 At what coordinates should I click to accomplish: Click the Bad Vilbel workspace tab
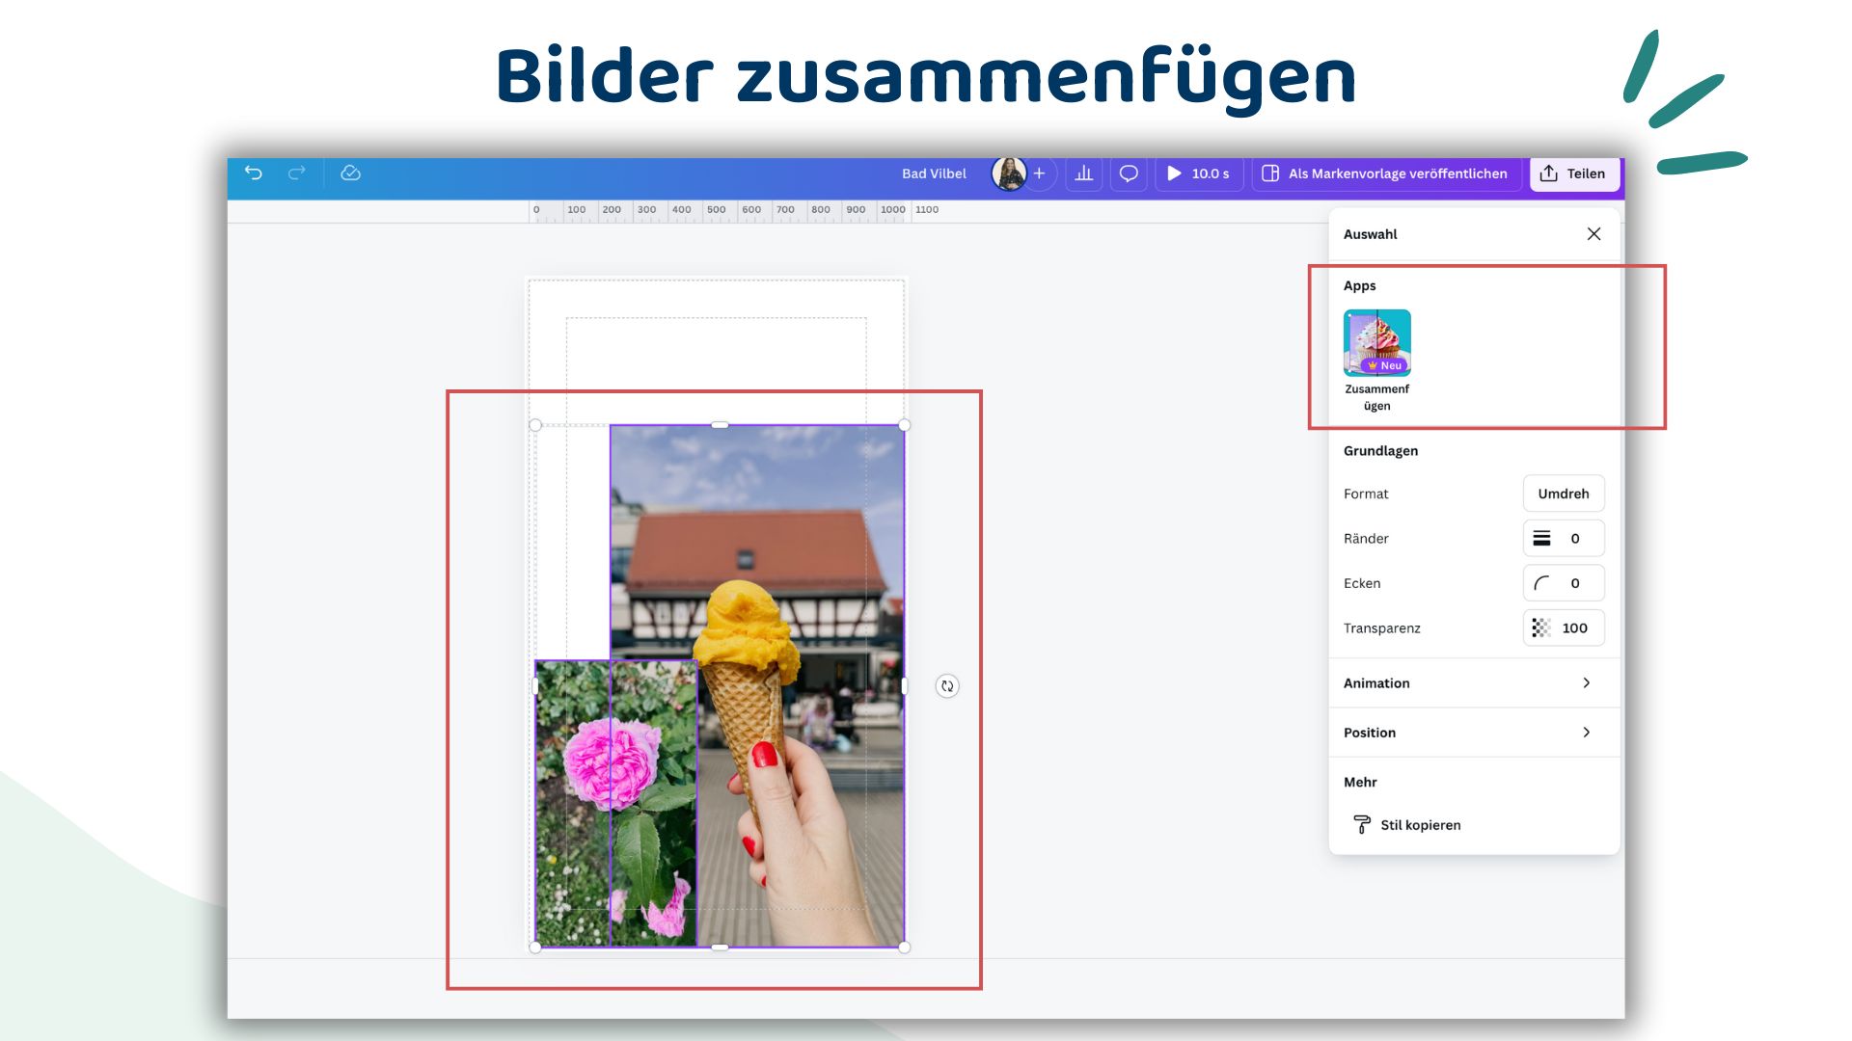tap(933, 173)
